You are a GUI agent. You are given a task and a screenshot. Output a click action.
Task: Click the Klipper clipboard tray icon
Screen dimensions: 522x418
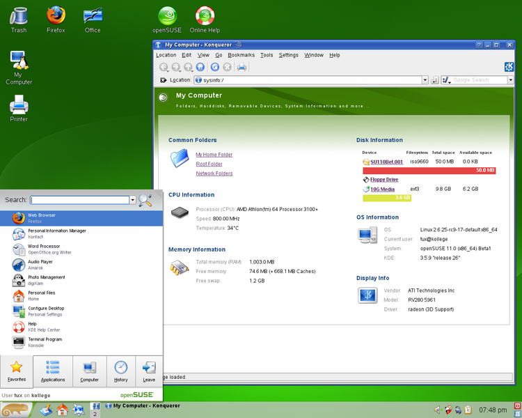(x=468, y=410)
